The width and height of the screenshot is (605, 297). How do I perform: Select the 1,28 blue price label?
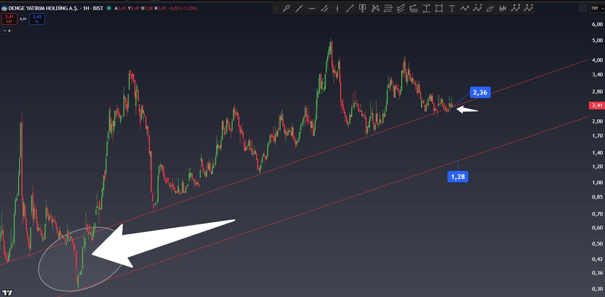click(458, 177)
